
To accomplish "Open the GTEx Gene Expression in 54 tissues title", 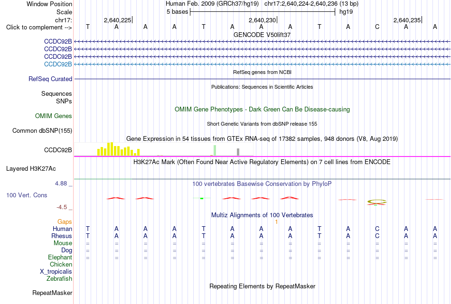I will [x=262, y=139].
